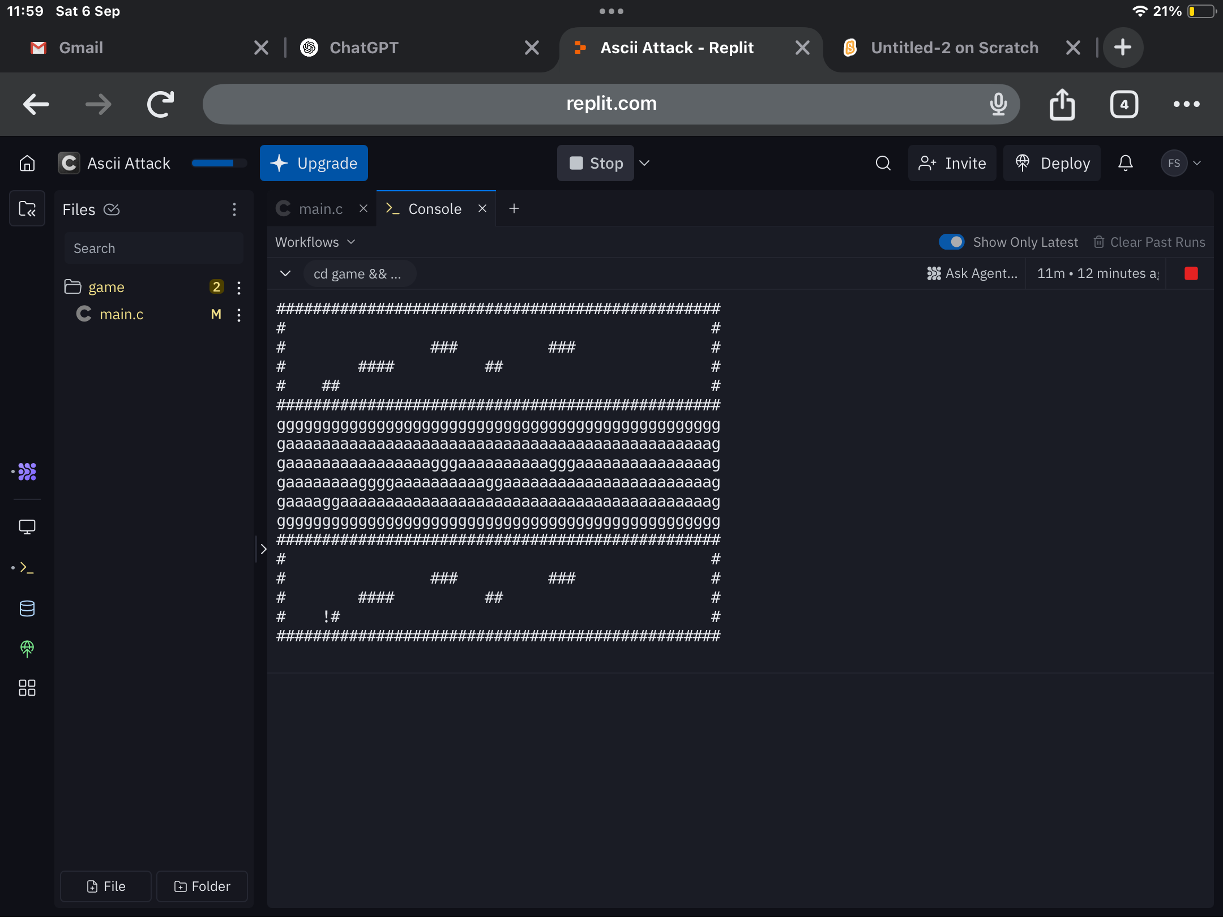Collapse the files sidebar panel icon
Image resolution: width=1223 pixels, height=917 pixels.
click(27, 209)
